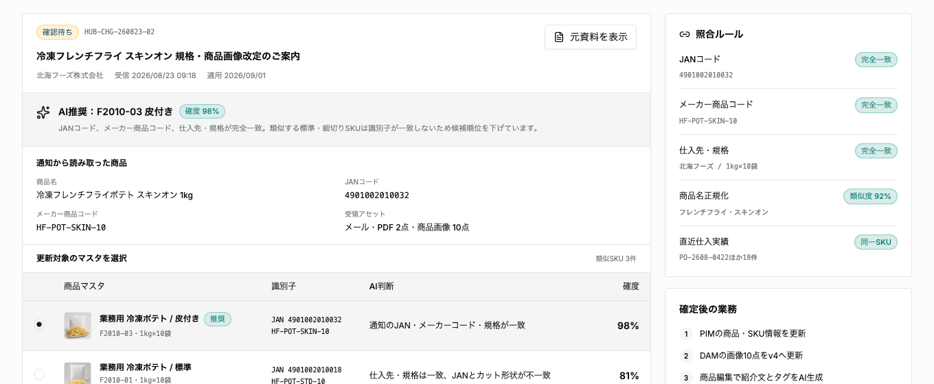Open thumbnail of 冷凍ポテト / 標準 product

[78, 373]
